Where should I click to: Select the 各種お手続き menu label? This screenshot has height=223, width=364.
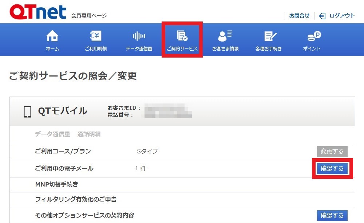click(x=269, y=49)
